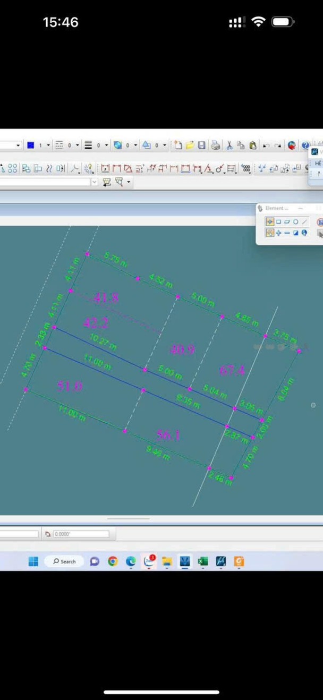Open the dropdown beside the long text field

pos(95,182)
